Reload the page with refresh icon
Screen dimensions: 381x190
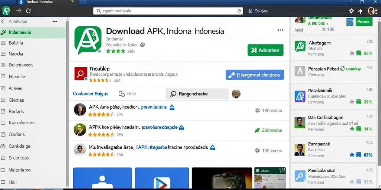28,11
